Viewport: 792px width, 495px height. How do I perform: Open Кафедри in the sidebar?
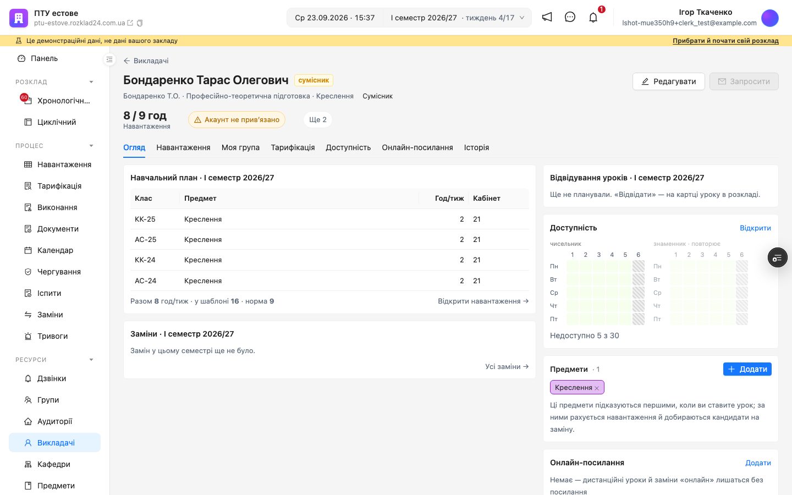pos(54,464)
